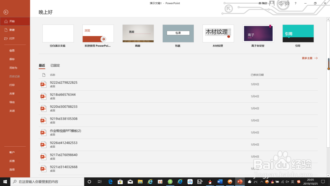Sort list by 名称 column header

tap(52, 75)
